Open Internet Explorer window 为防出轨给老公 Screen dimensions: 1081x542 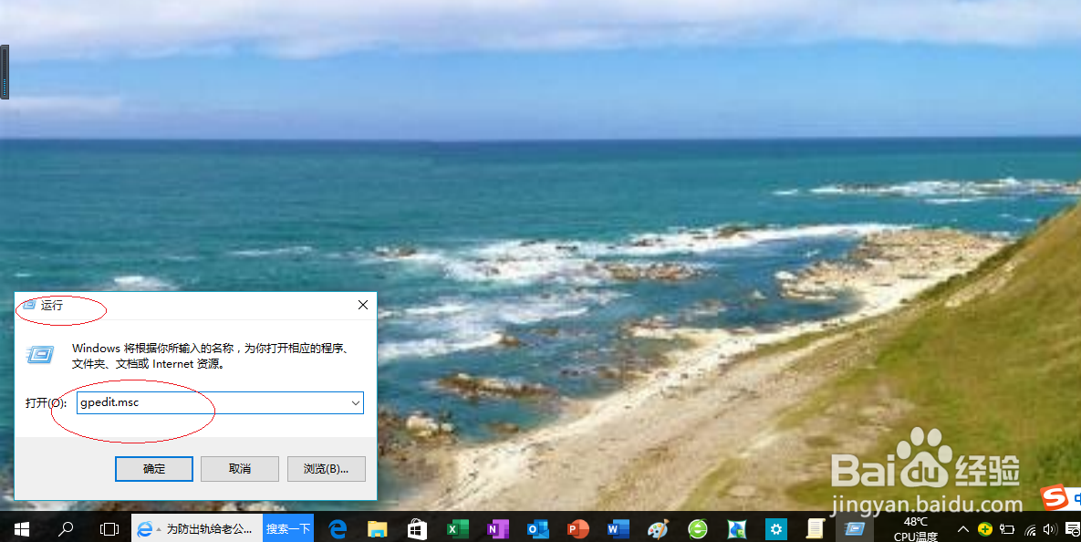pyautogui.click(x=196, y=529)
